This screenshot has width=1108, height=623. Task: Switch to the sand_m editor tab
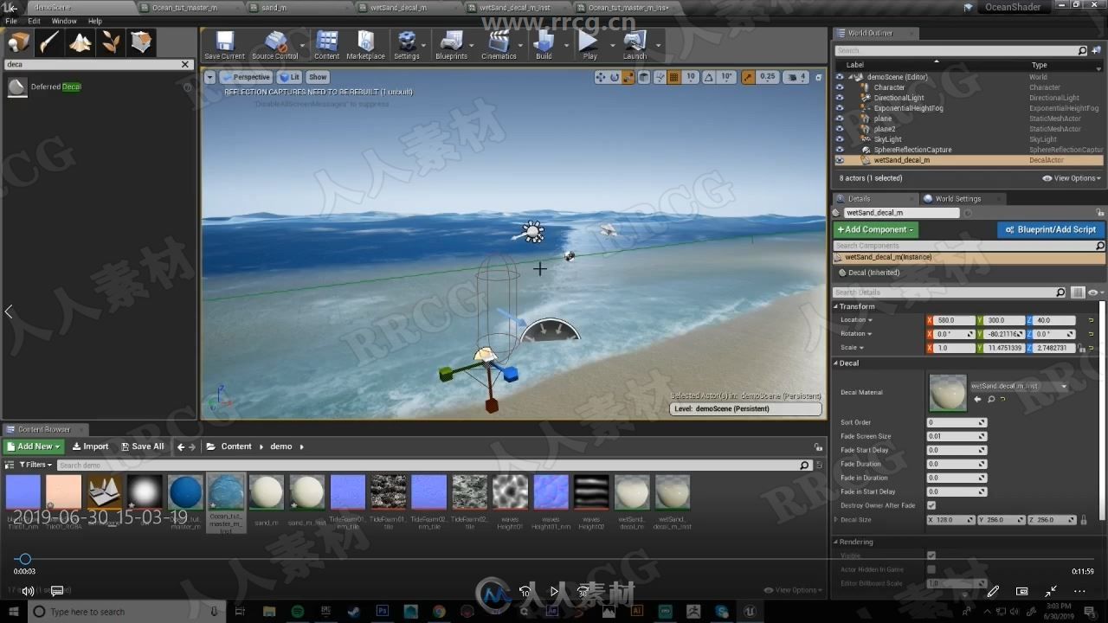274,7
